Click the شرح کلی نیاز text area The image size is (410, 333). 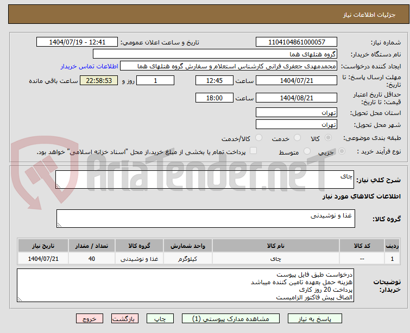point(205,180)
